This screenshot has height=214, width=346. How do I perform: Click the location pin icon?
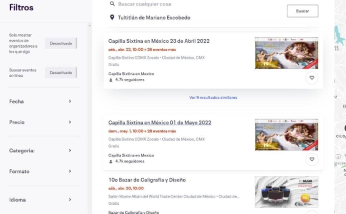coord(112,17)
